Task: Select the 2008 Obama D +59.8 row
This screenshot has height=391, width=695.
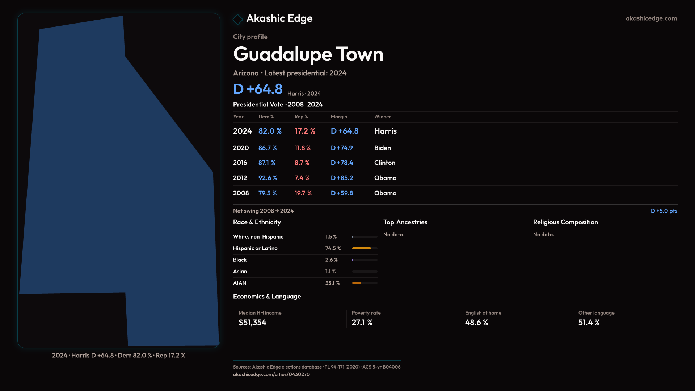Action: tap(315, 193)
